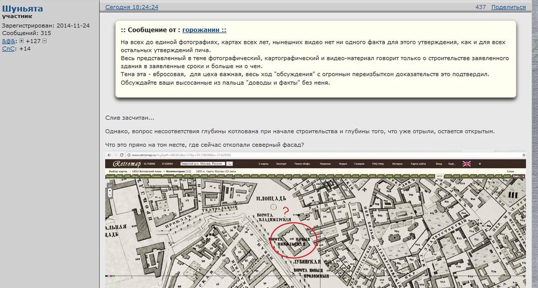
Task: Click the browser back arrow in the embedded screenshot
Action: (109, 155)
